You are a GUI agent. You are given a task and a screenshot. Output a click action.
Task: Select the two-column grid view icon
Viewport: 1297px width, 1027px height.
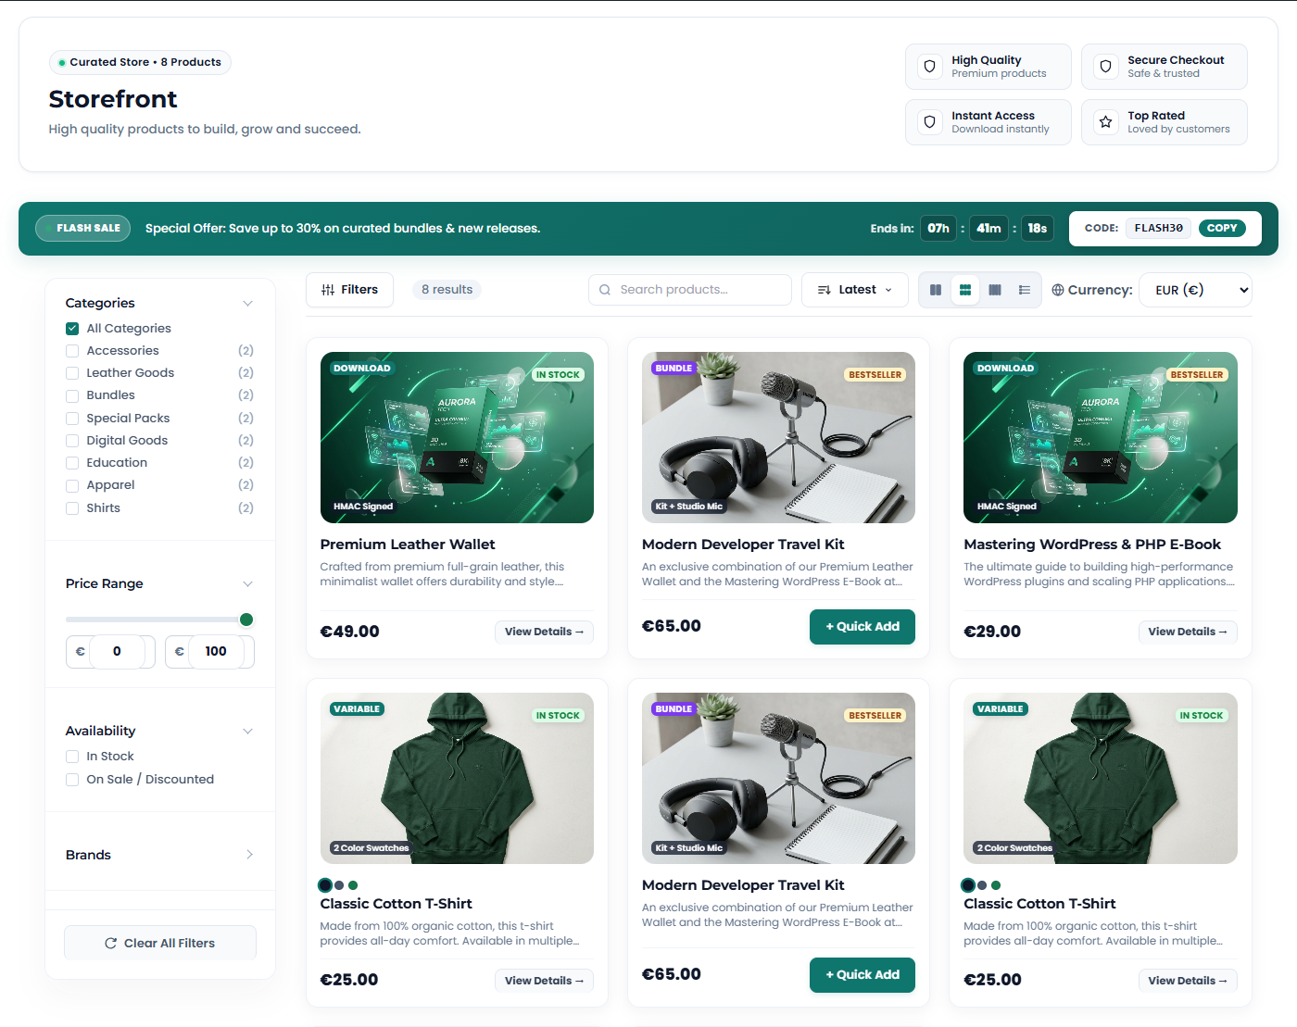tap(936, 290)
